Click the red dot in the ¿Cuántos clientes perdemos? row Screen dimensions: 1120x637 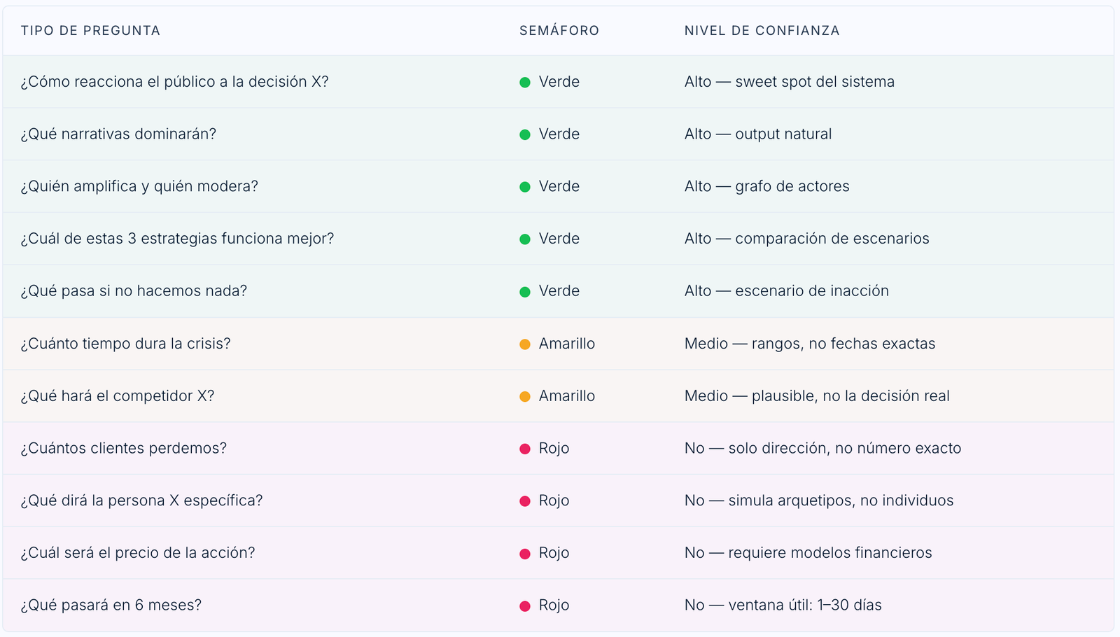(525, 449)
